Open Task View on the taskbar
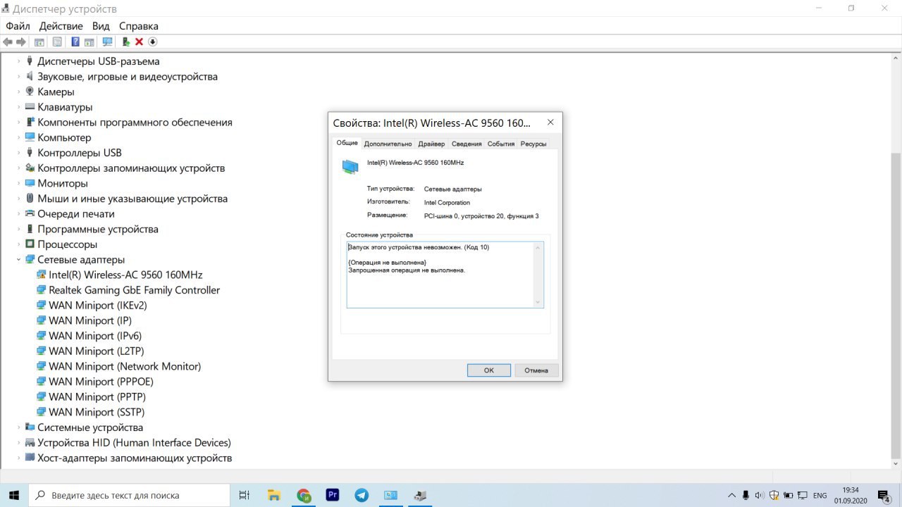The width and height of the screenshot is (902, 507). pyautogui.click(x=244, y=495)
